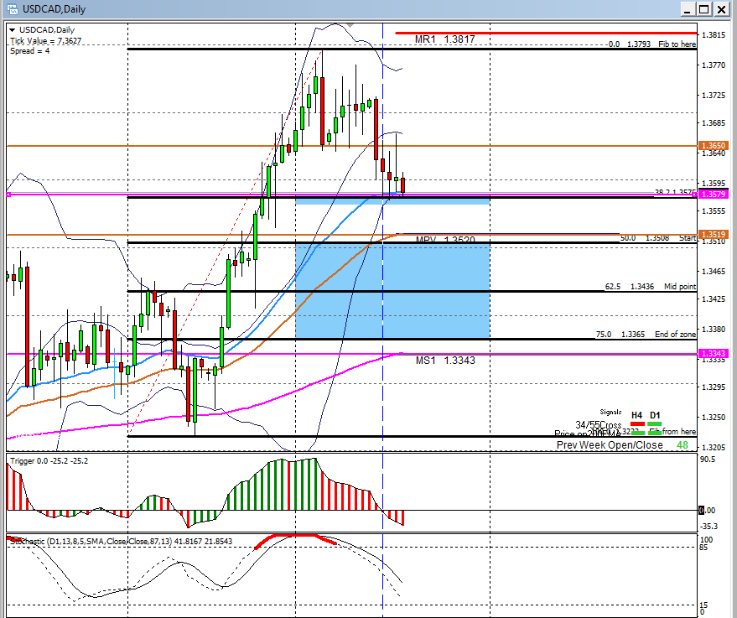Click the "62.5 1.3436 Mid point" label

pos(651,287)
